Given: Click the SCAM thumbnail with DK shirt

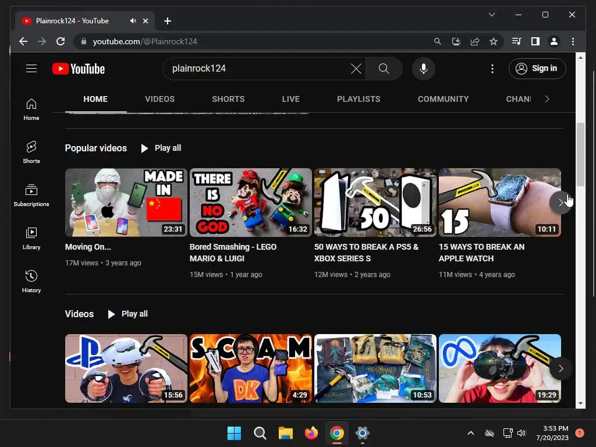Looking at the screenshot, I should [251, 368].
